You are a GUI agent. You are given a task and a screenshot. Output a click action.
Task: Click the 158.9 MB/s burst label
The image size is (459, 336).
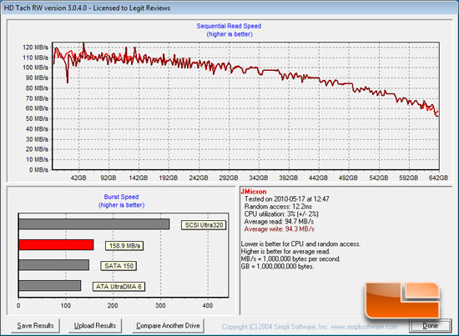point(124,246)
